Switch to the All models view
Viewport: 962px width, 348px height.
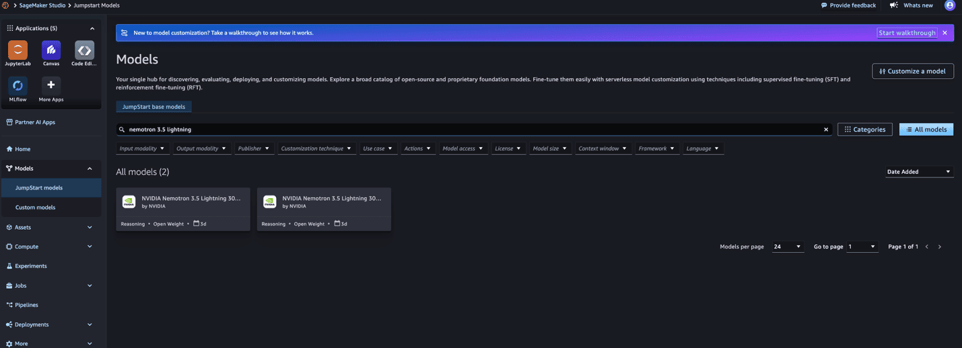(926, 130)
